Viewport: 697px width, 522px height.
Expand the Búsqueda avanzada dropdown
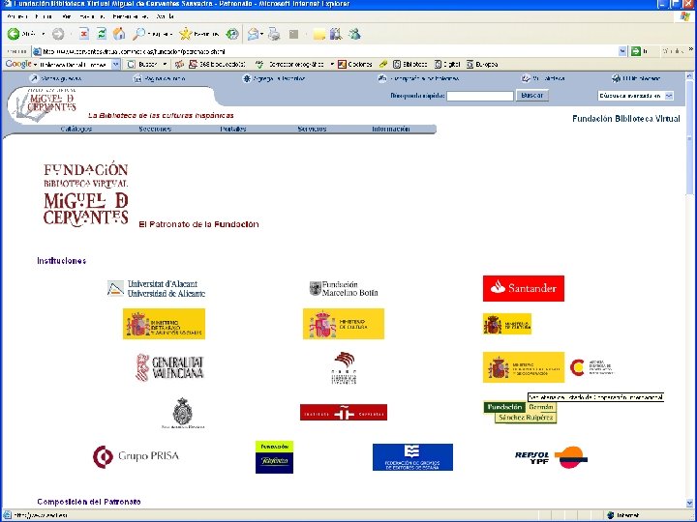point(669,96)
